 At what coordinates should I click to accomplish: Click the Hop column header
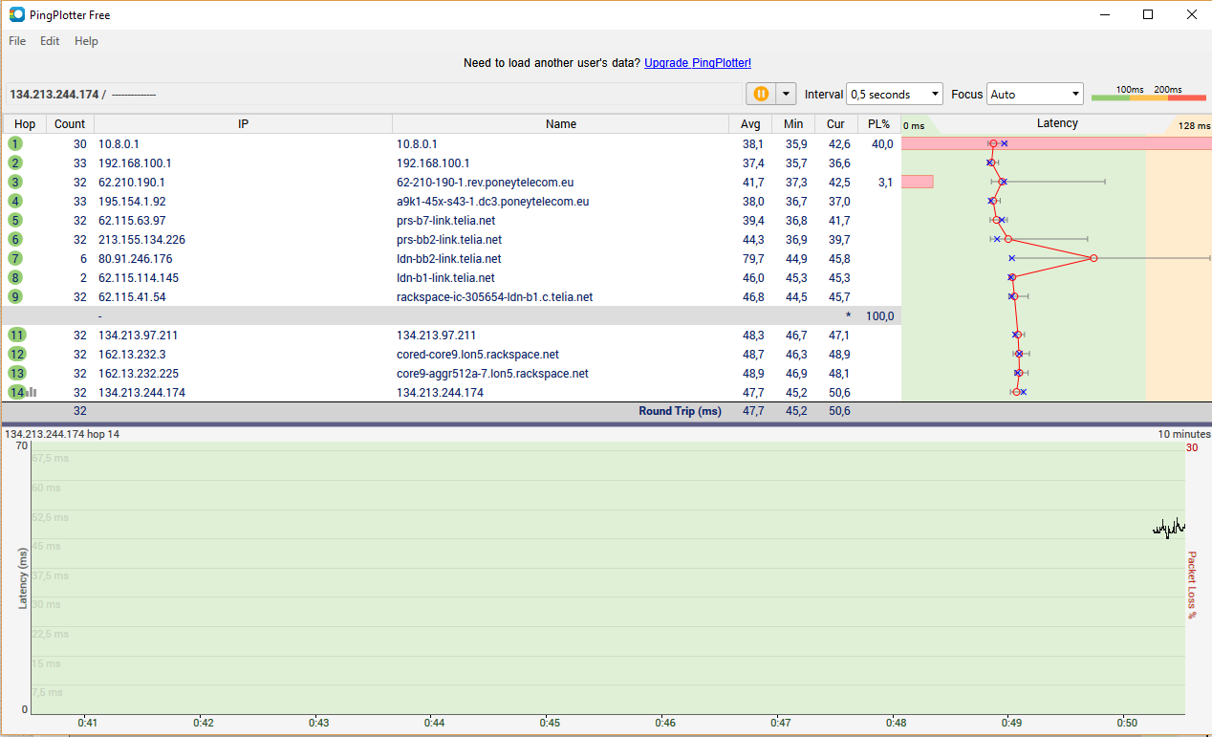point(25,124)
